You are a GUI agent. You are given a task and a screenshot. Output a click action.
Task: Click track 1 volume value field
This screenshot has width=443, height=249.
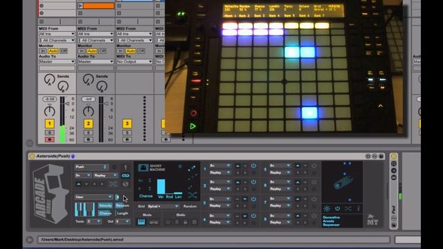tap(49, 99)
